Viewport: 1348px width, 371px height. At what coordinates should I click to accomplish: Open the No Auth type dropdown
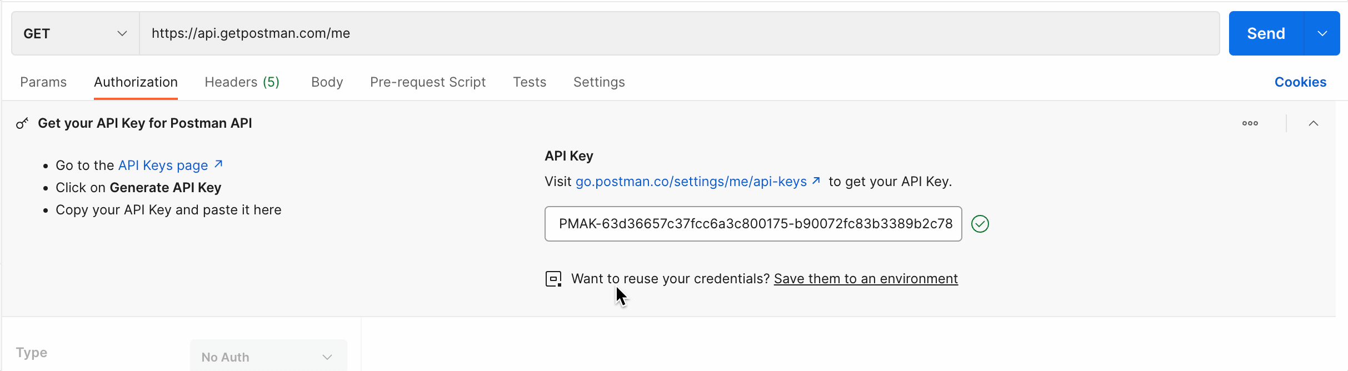click(x=268, y=357)
